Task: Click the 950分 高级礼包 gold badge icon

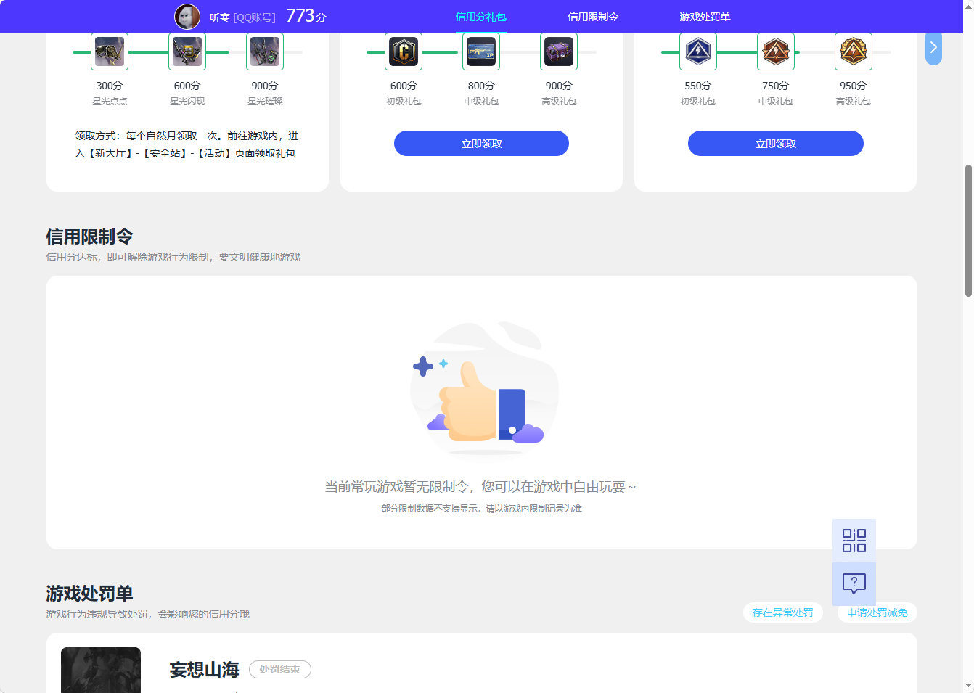Action: (854, 52)
